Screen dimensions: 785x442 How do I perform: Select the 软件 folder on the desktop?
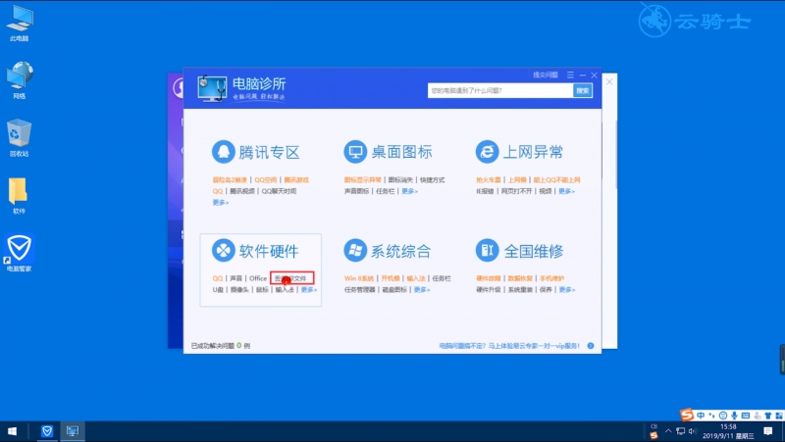pos(19,195)
